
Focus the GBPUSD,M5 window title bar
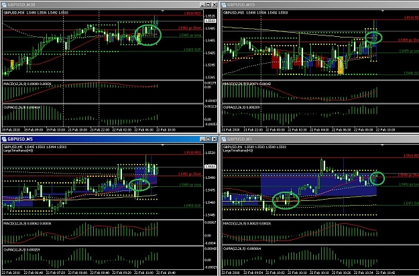[x=109, y=139]
